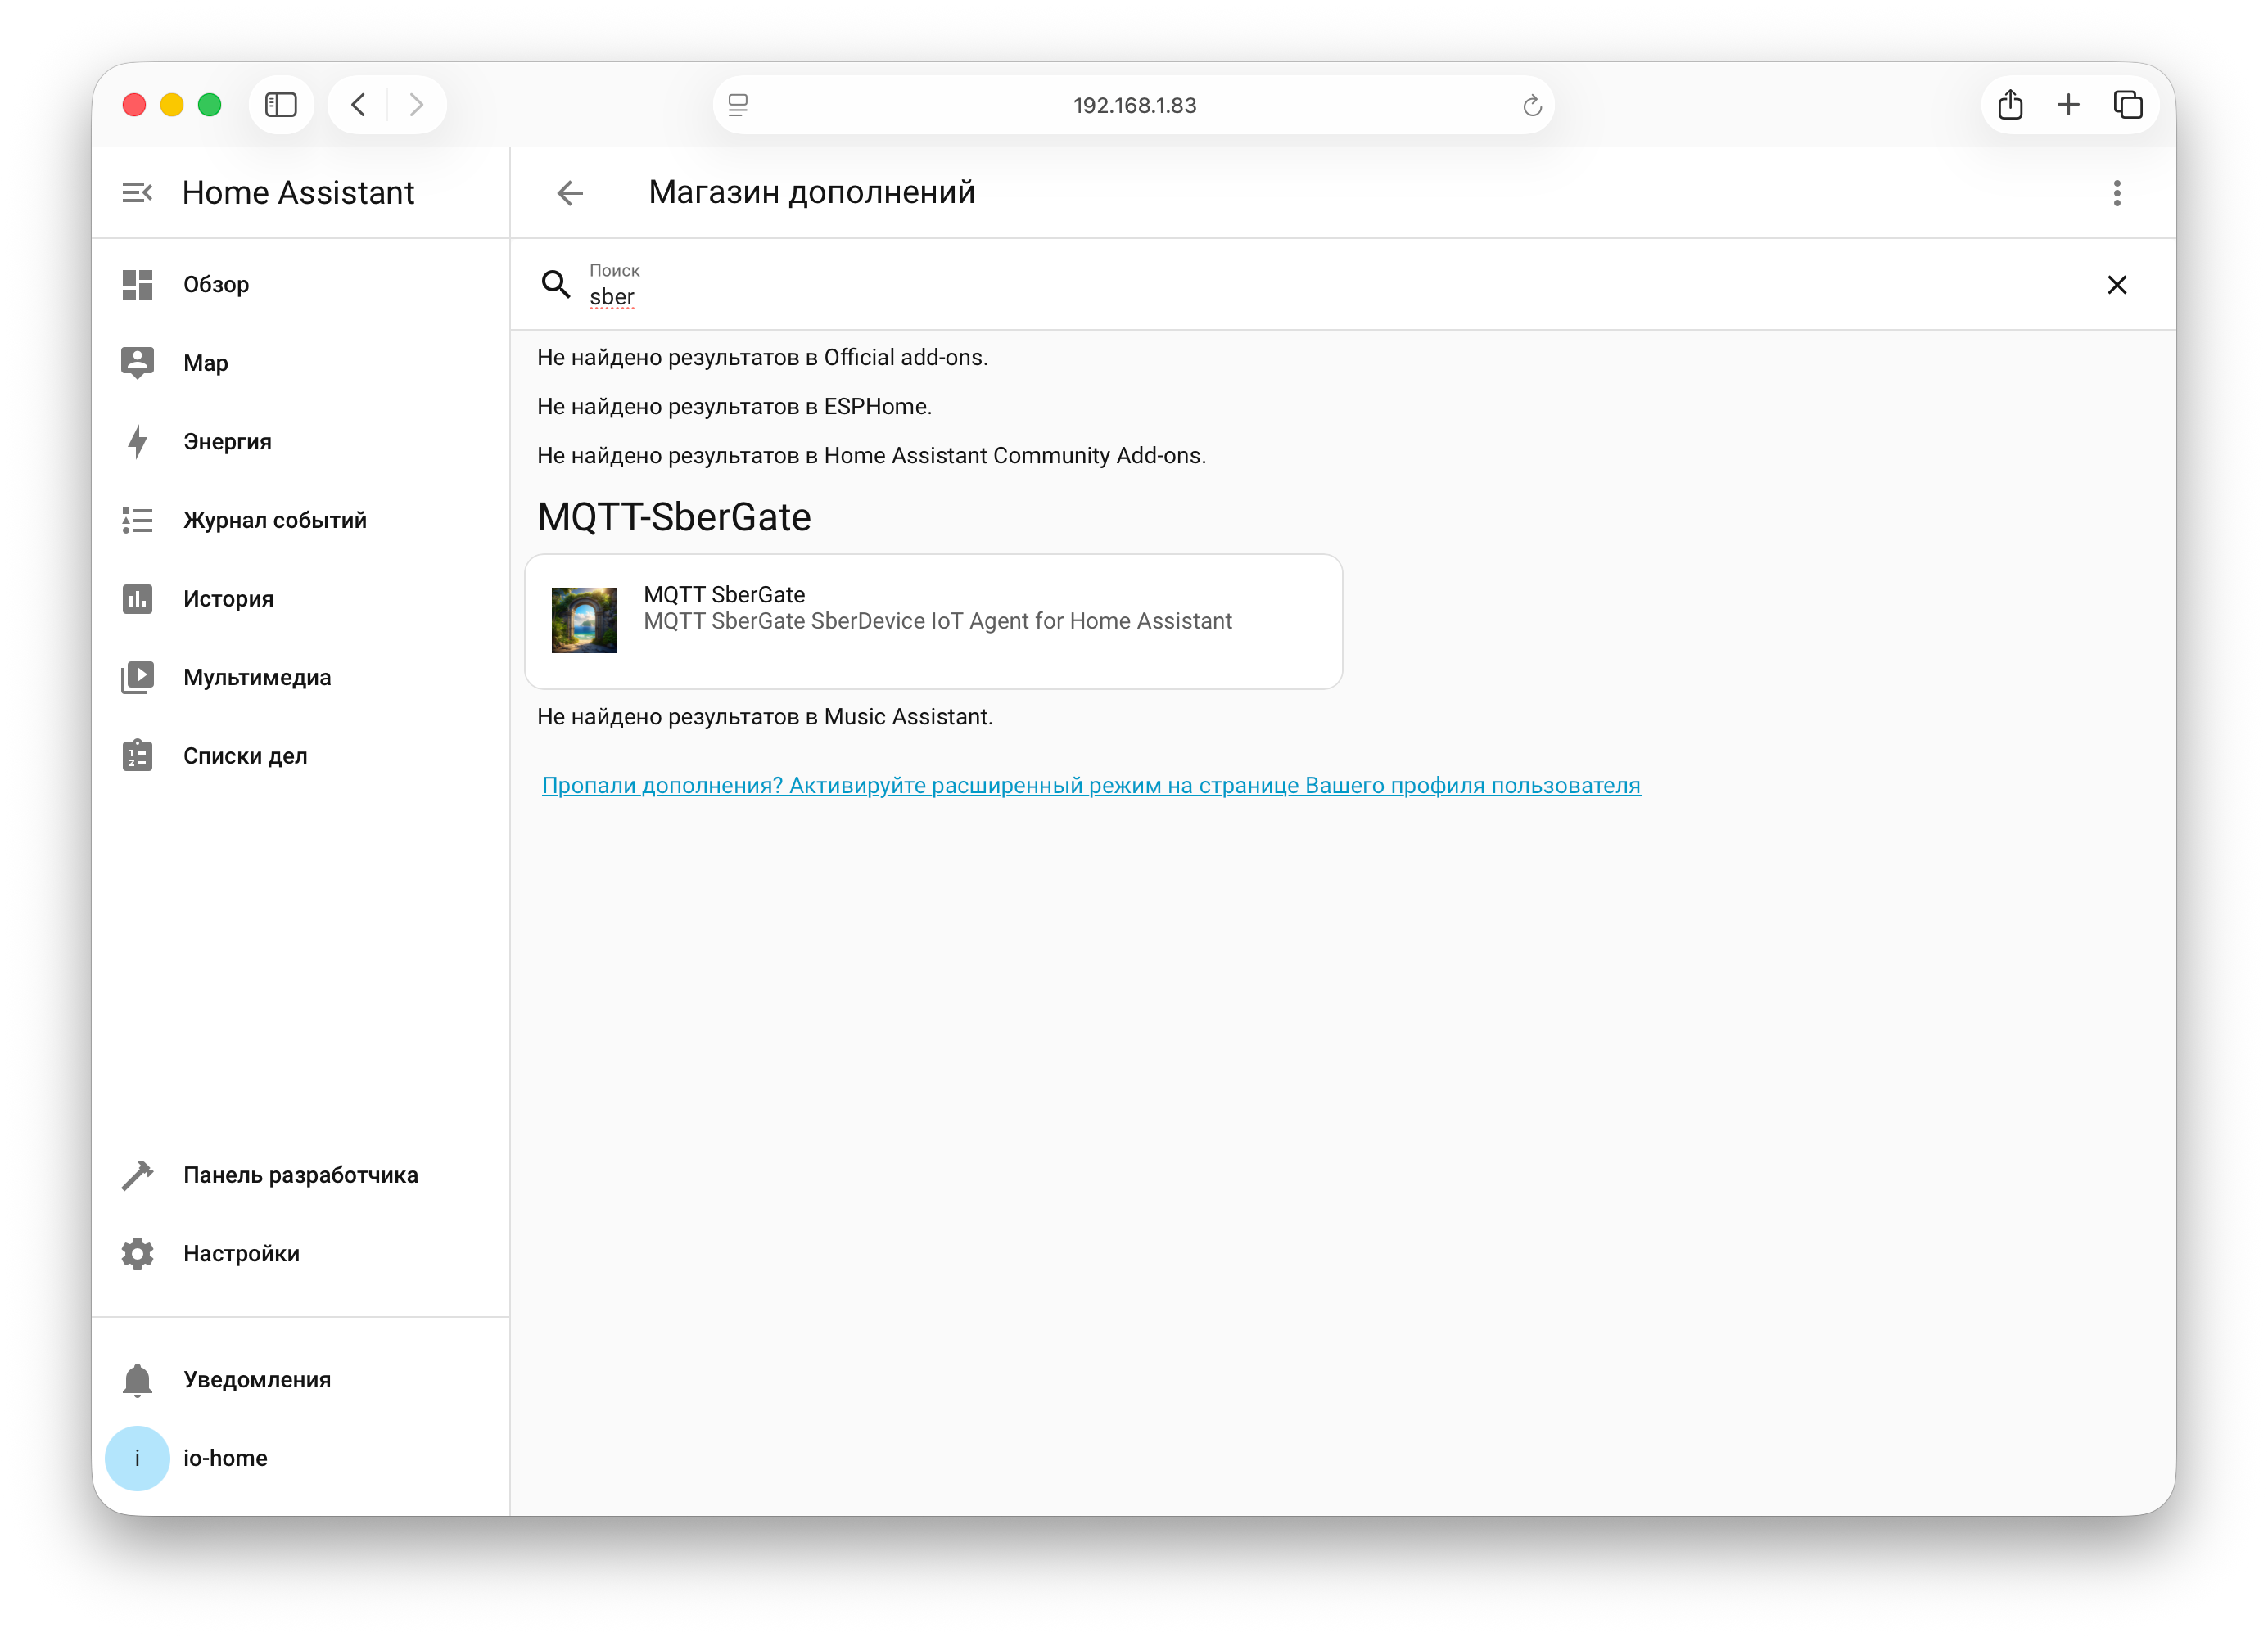Select the Map sidebar icon
Viewport: 2268px width, 1637px height.
137,363
